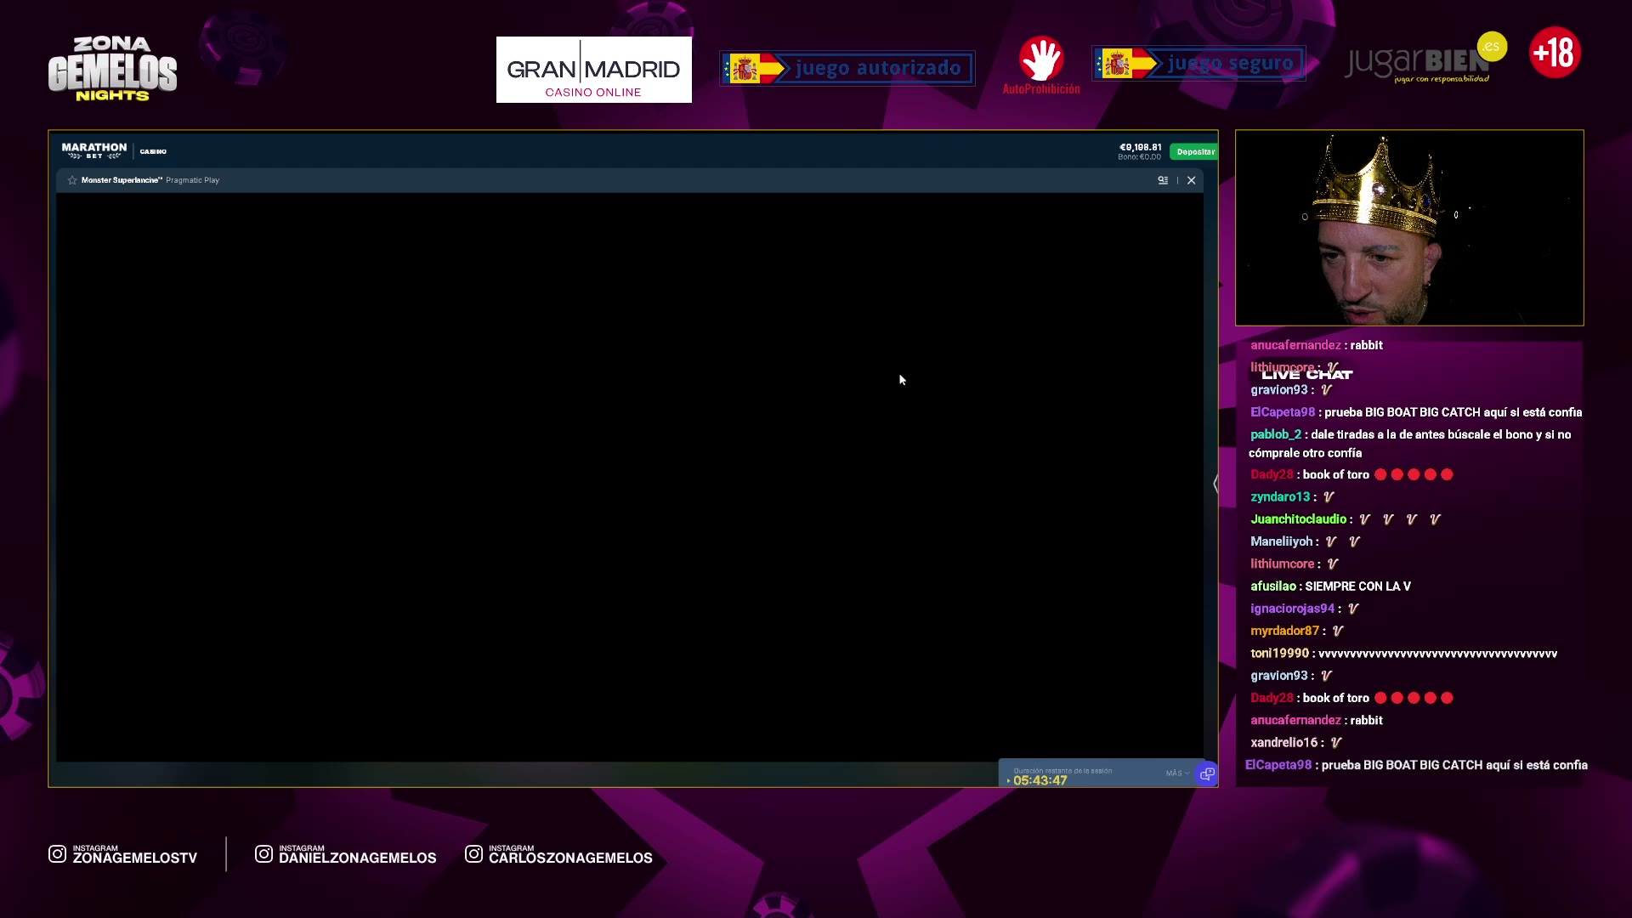The image size is (1632, 918).
Task: Click the username pablob_2 in chat
Action: click(x=1276, y=434)
